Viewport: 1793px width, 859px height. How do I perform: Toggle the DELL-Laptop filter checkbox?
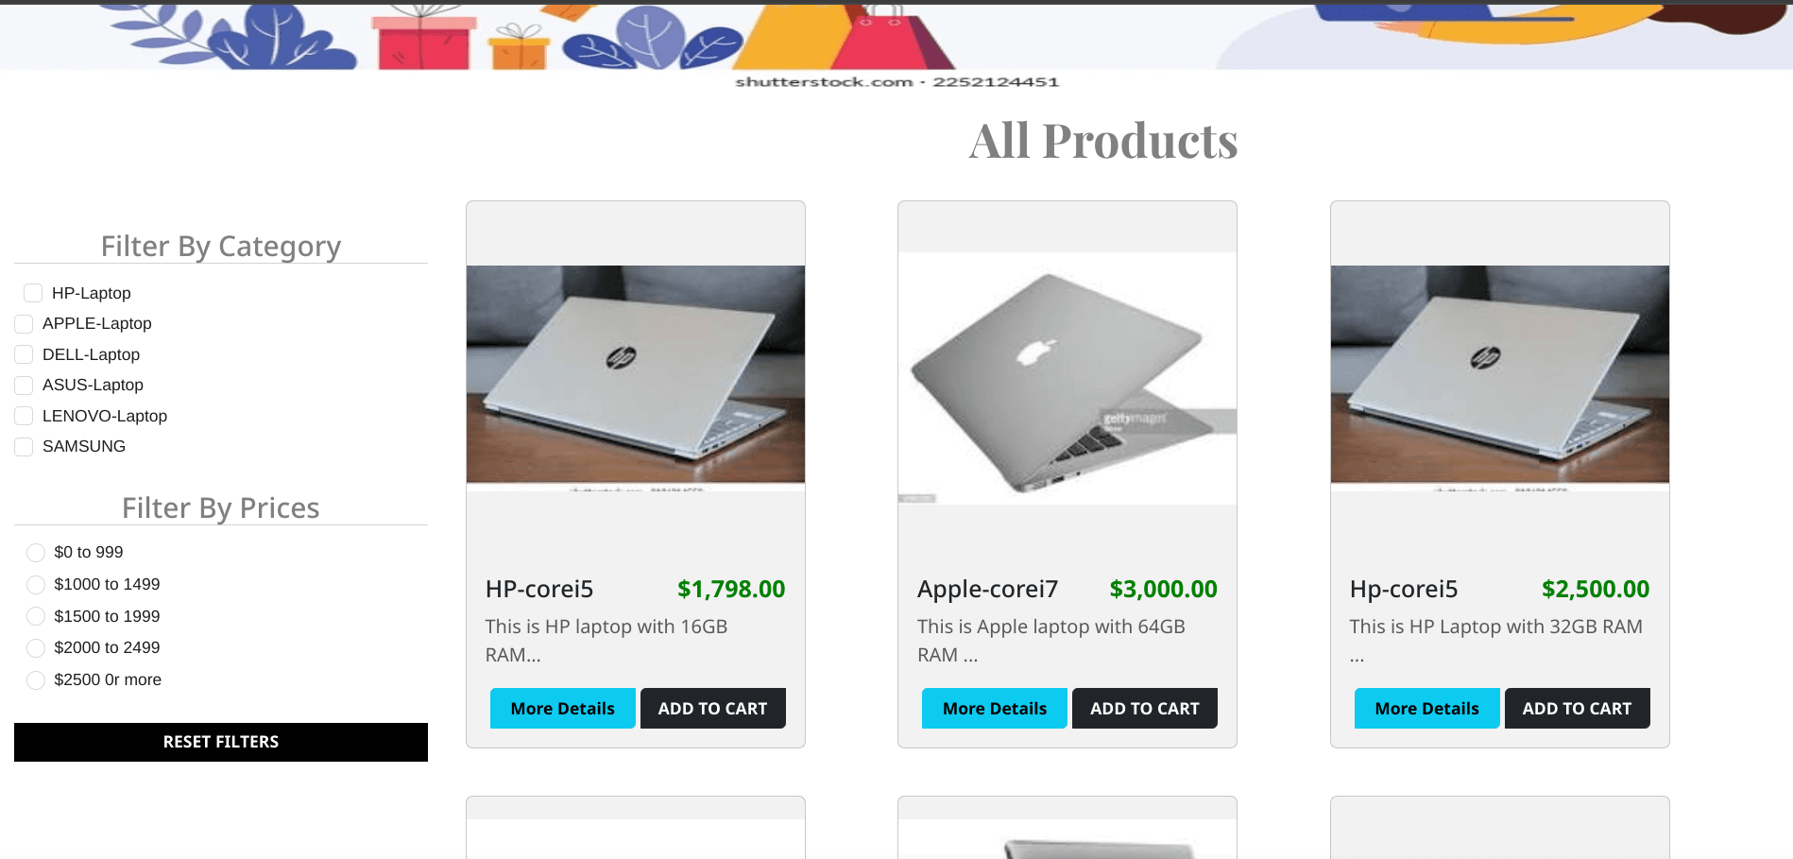pyautogui.click(x=24, y=354)
